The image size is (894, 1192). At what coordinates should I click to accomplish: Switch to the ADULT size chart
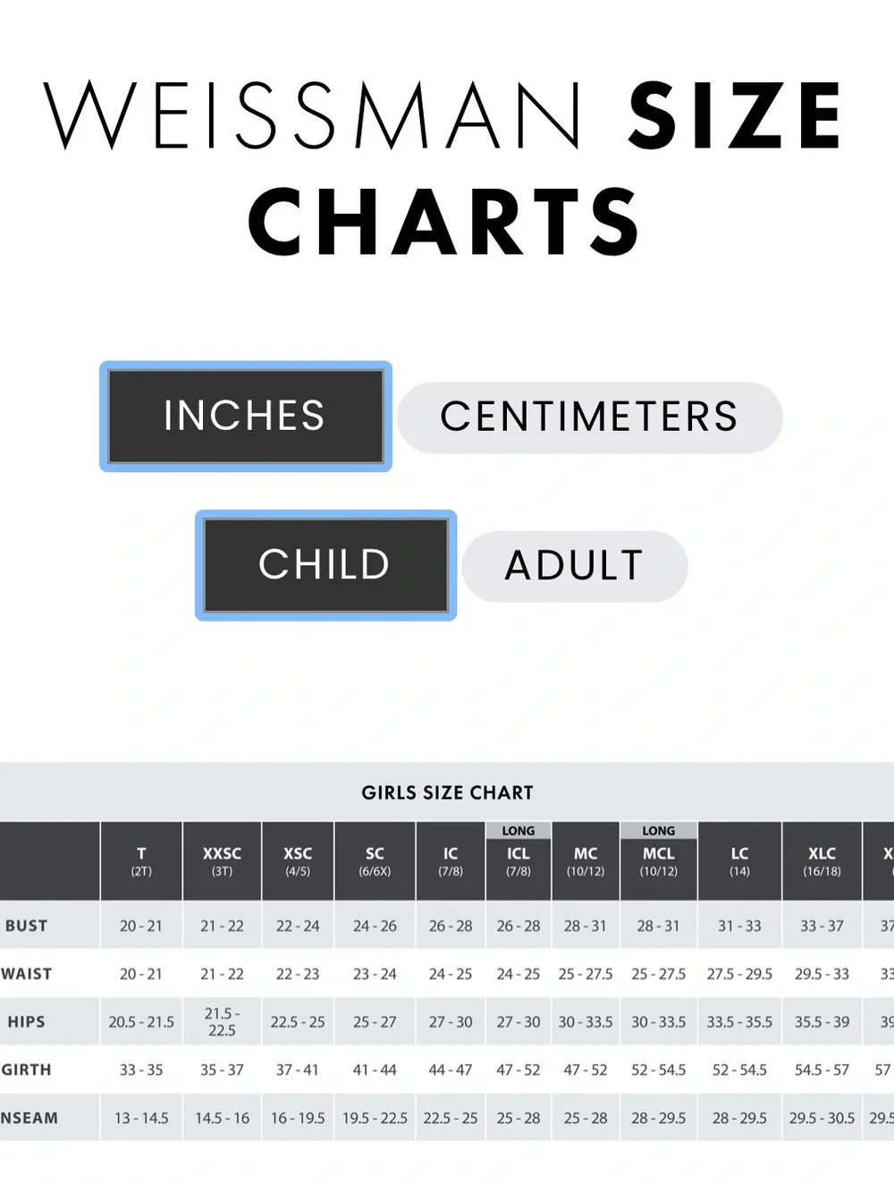(x=575, y=565)
